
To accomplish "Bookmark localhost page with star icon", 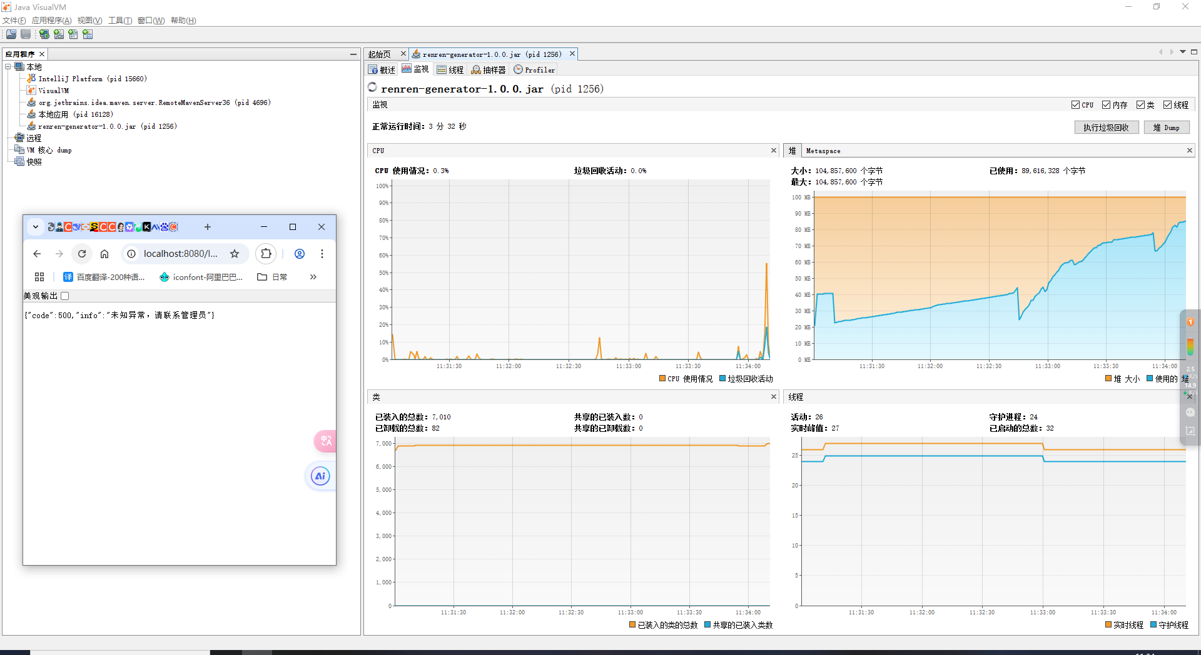I will click(x=235, y=254).
